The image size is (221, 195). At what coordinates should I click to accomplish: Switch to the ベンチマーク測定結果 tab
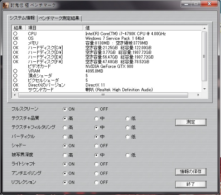[59, 18]
